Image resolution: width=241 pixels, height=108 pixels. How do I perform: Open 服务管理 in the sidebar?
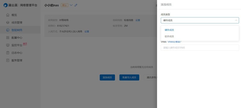tap(20, 60)
